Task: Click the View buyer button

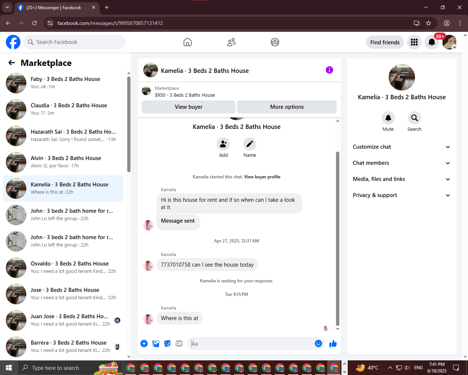Action: pyautogui.click(x=189, y=107)
